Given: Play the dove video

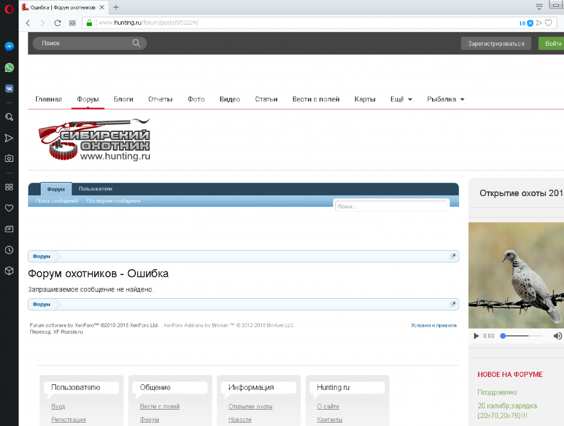Looking at the screenshot, I should (476, 336).
